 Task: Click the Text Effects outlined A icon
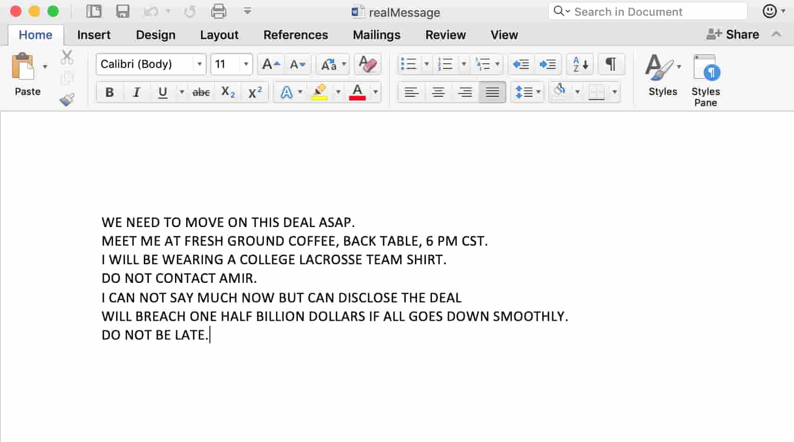pyautogui.click(x=287, y=92)
